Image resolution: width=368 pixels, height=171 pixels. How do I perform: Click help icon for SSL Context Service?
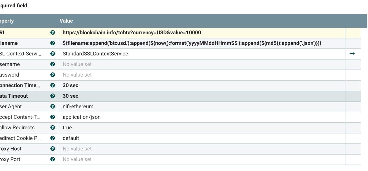pyautogui.click(x=53, y=54)
